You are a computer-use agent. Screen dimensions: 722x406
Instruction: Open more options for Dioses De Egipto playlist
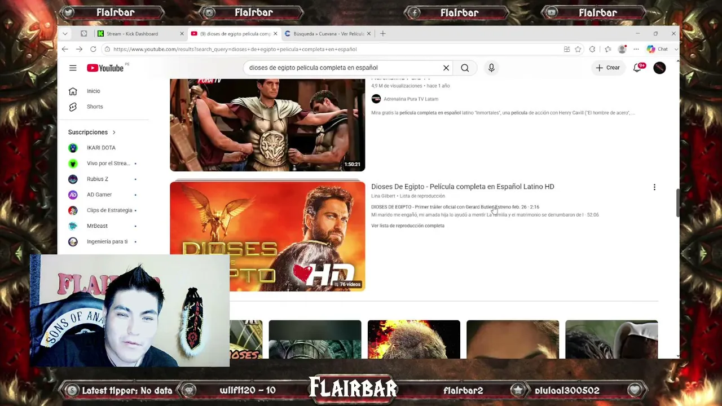click(654, 187)
